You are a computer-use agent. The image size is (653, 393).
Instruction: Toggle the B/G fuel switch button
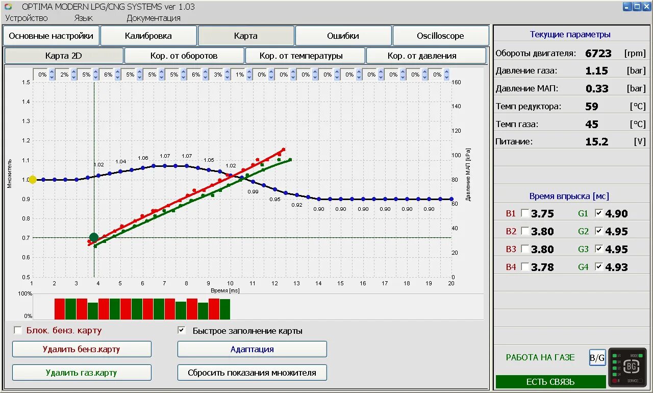click(x=597, y=357)
